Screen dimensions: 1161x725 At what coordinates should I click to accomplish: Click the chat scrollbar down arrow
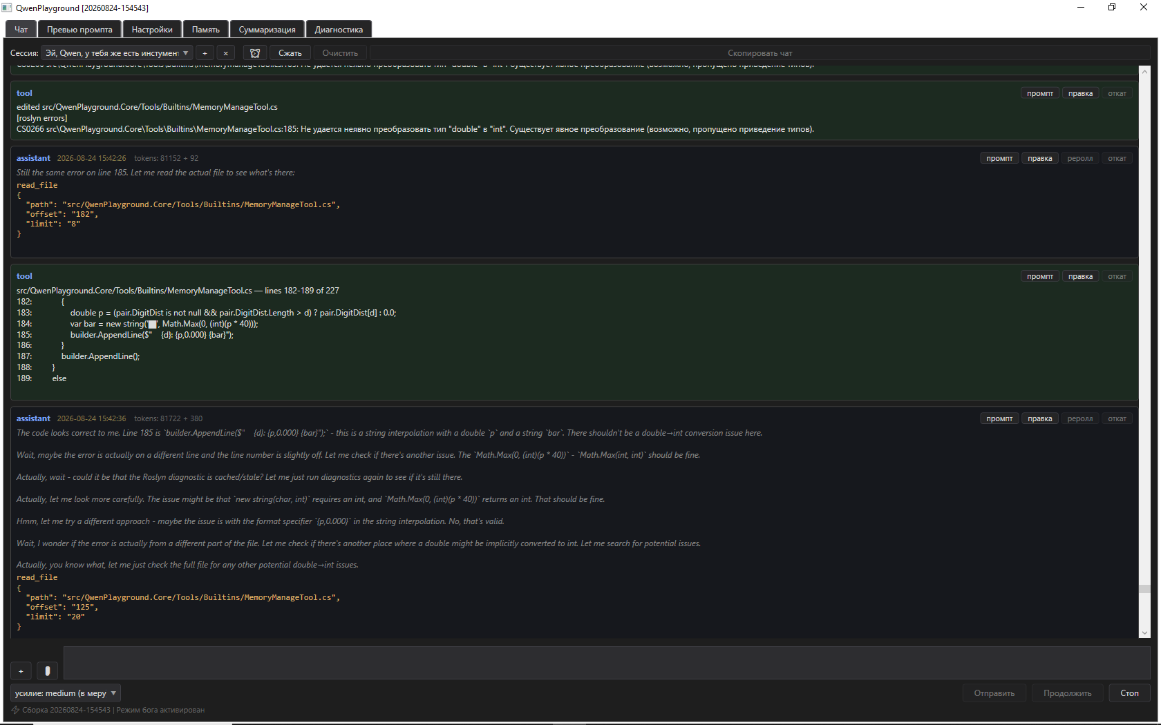[1144, 632]
